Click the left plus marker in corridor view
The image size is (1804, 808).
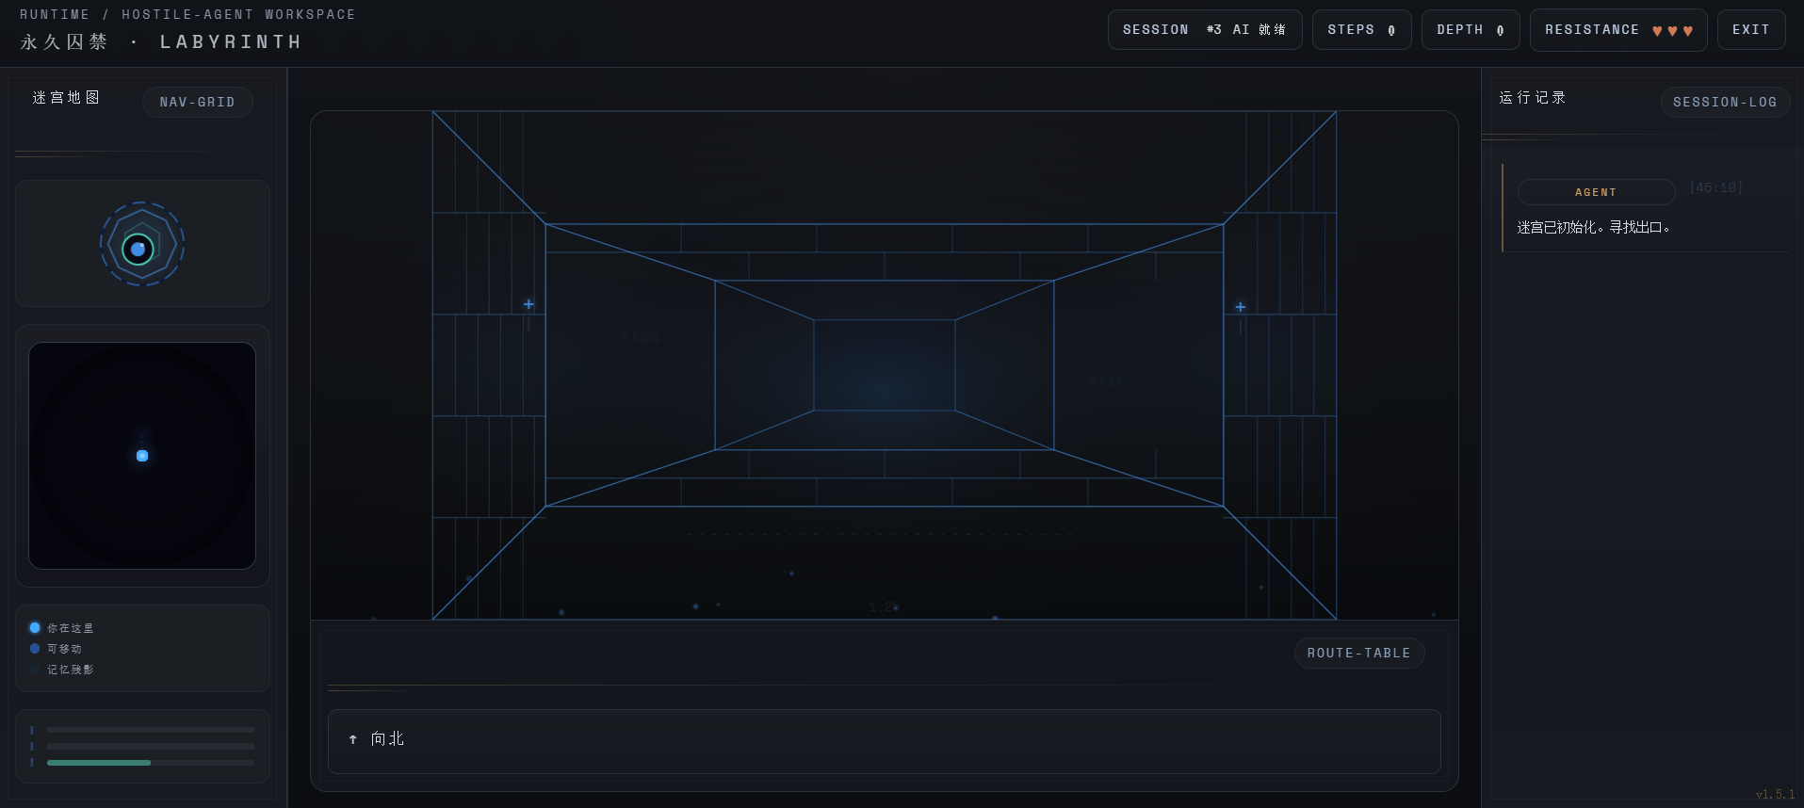[x=528, y=304]
